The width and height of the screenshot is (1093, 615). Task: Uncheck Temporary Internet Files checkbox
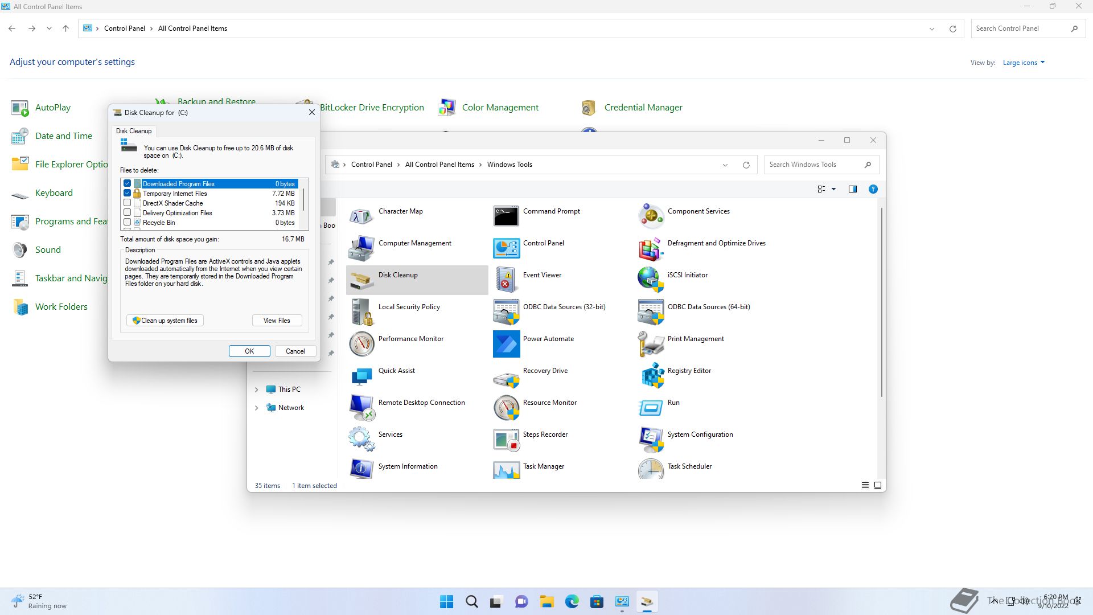click(128, 193)
